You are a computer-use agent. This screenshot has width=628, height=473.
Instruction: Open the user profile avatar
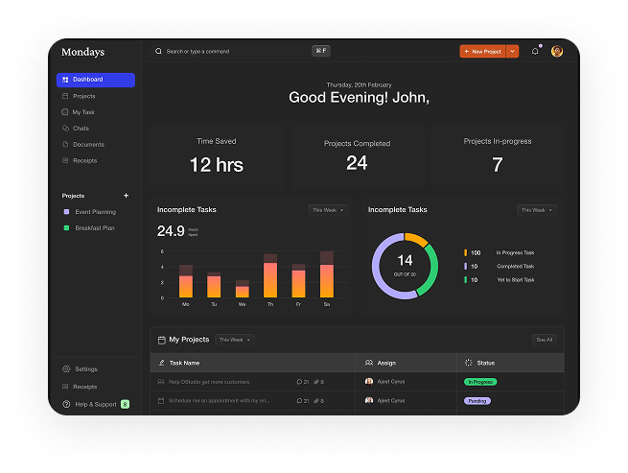point(557,51)
